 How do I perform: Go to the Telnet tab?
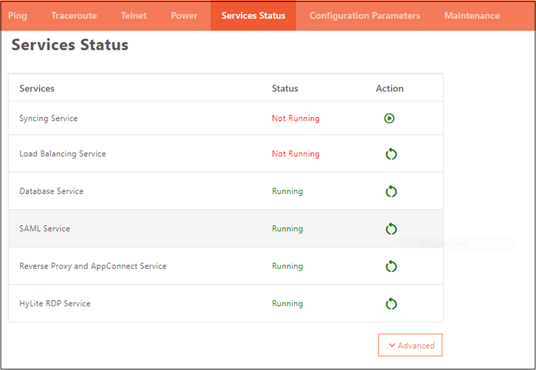pyautogui.click(x=134, y=15)
